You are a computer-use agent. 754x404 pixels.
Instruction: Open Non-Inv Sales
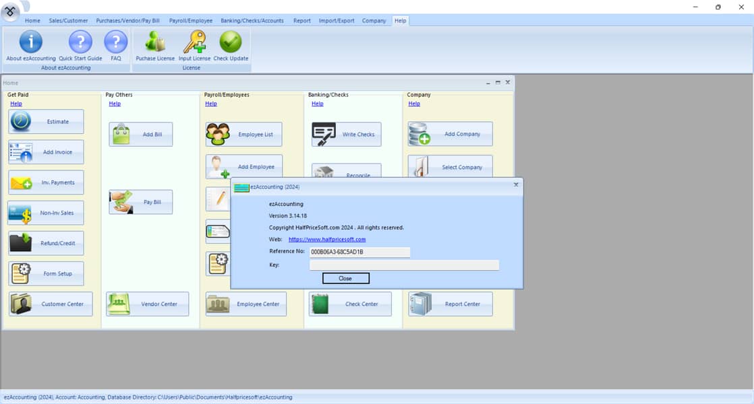[x=46, y=213]
